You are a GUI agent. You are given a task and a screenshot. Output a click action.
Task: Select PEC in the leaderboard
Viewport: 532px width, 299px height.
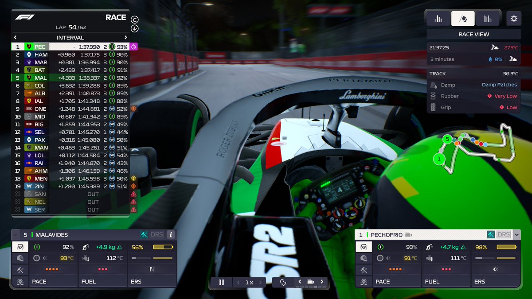70,47
